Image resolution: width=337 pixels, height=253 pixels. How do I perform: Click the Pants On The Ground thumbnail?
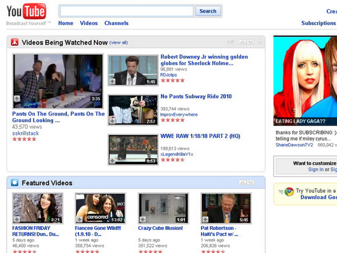coord(58,81)
